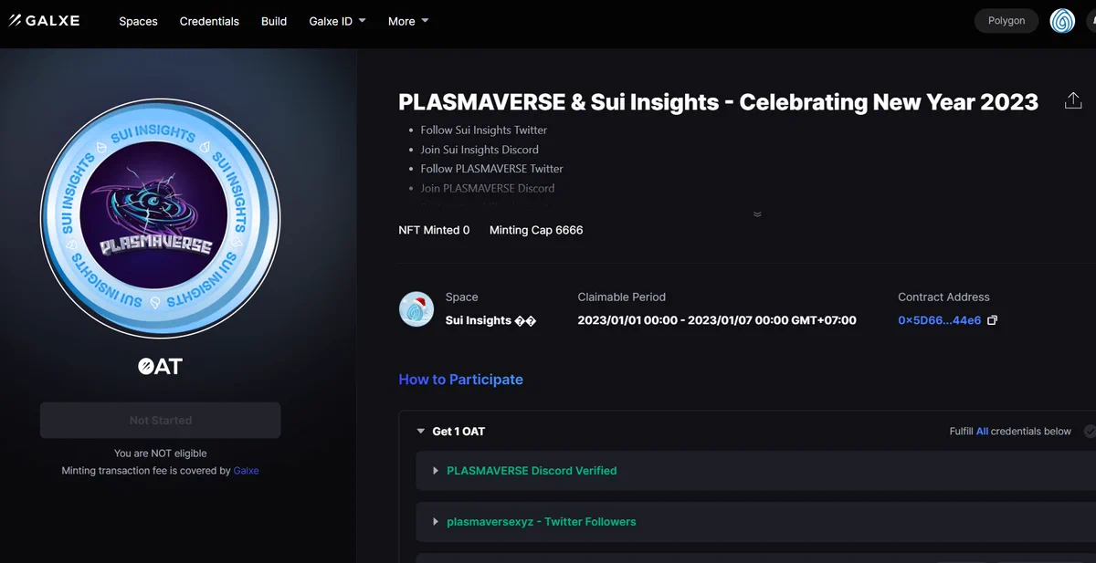Open the Spaces page
Viewport: 1096px width, 563px height.
tap(138, 21)
